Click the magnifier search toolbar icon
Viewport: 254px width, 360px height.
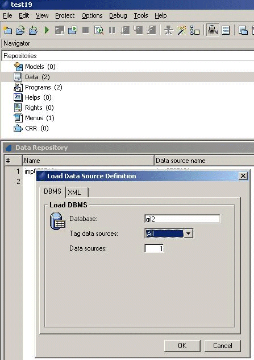tap(213, 30)
